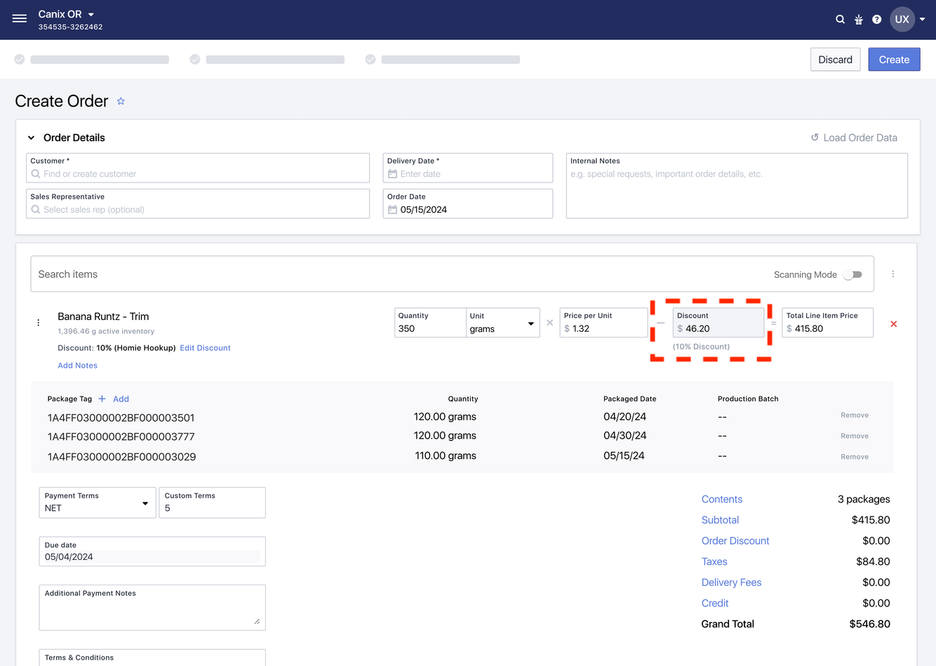Open the Payment Terms dropdown

tap(98, 502)
